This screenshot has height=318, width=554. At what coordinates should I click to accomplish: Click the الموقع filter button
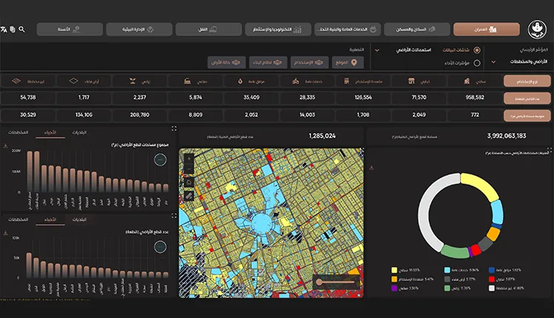coord(352,63)
